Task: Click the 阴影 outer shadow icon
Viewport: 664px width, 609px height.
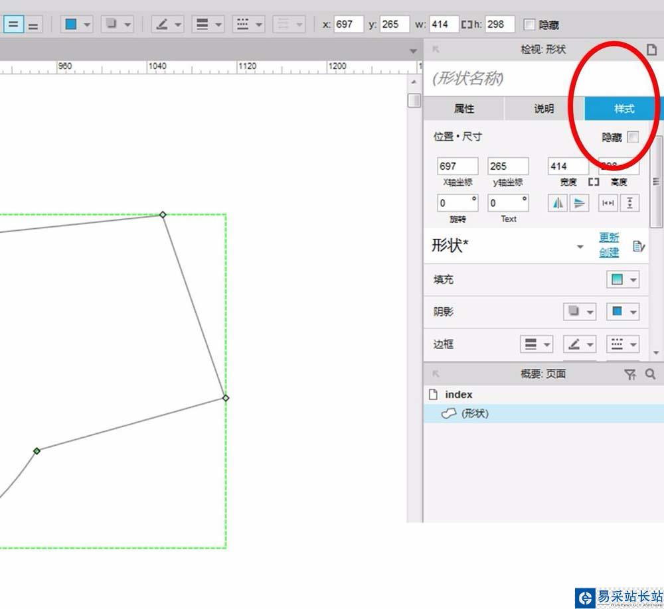Action: (574, 310)
